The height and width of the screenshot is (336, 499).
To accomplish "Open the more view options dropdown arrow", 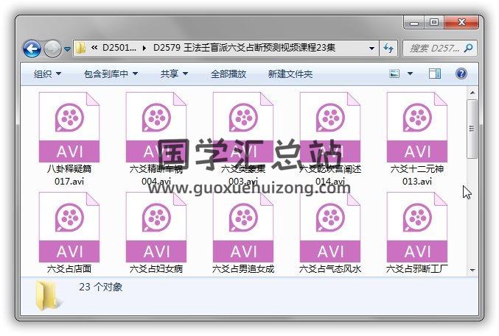I will [411, 74].
